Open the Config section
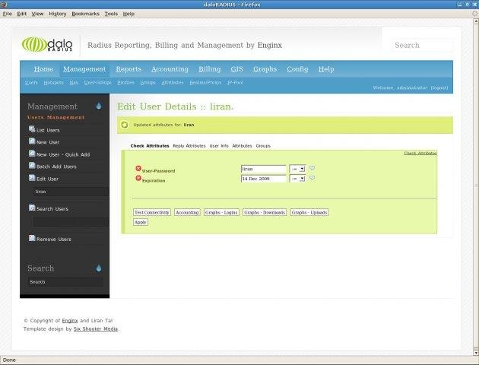 click(297, 69)
